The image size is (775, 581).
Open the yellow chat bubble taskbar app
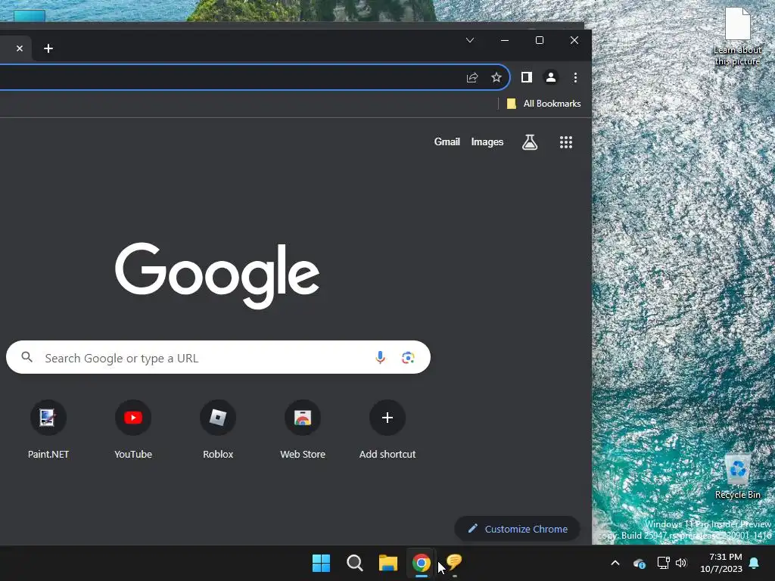click(x=454, y=563)
